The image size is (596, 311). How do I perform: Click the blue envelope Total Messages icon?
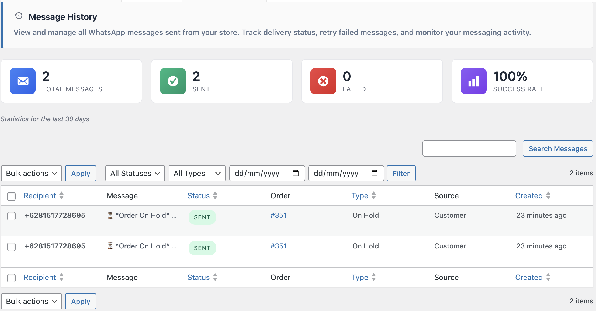[x=23, y=81]
